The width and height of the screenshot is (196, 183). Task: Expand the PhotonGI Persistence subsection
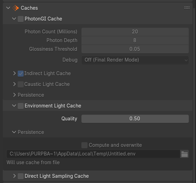pos(14,95)
